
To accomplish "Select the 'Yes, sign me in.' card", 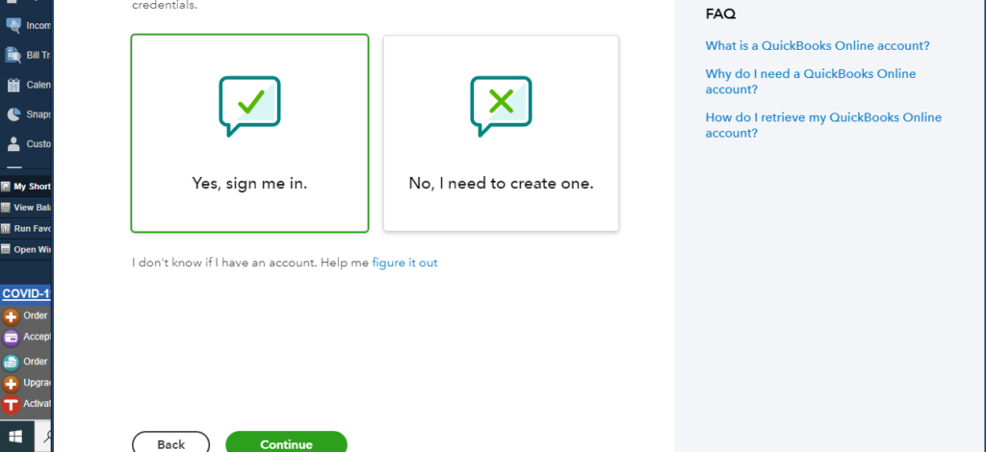I will click(x=249, y=133).
